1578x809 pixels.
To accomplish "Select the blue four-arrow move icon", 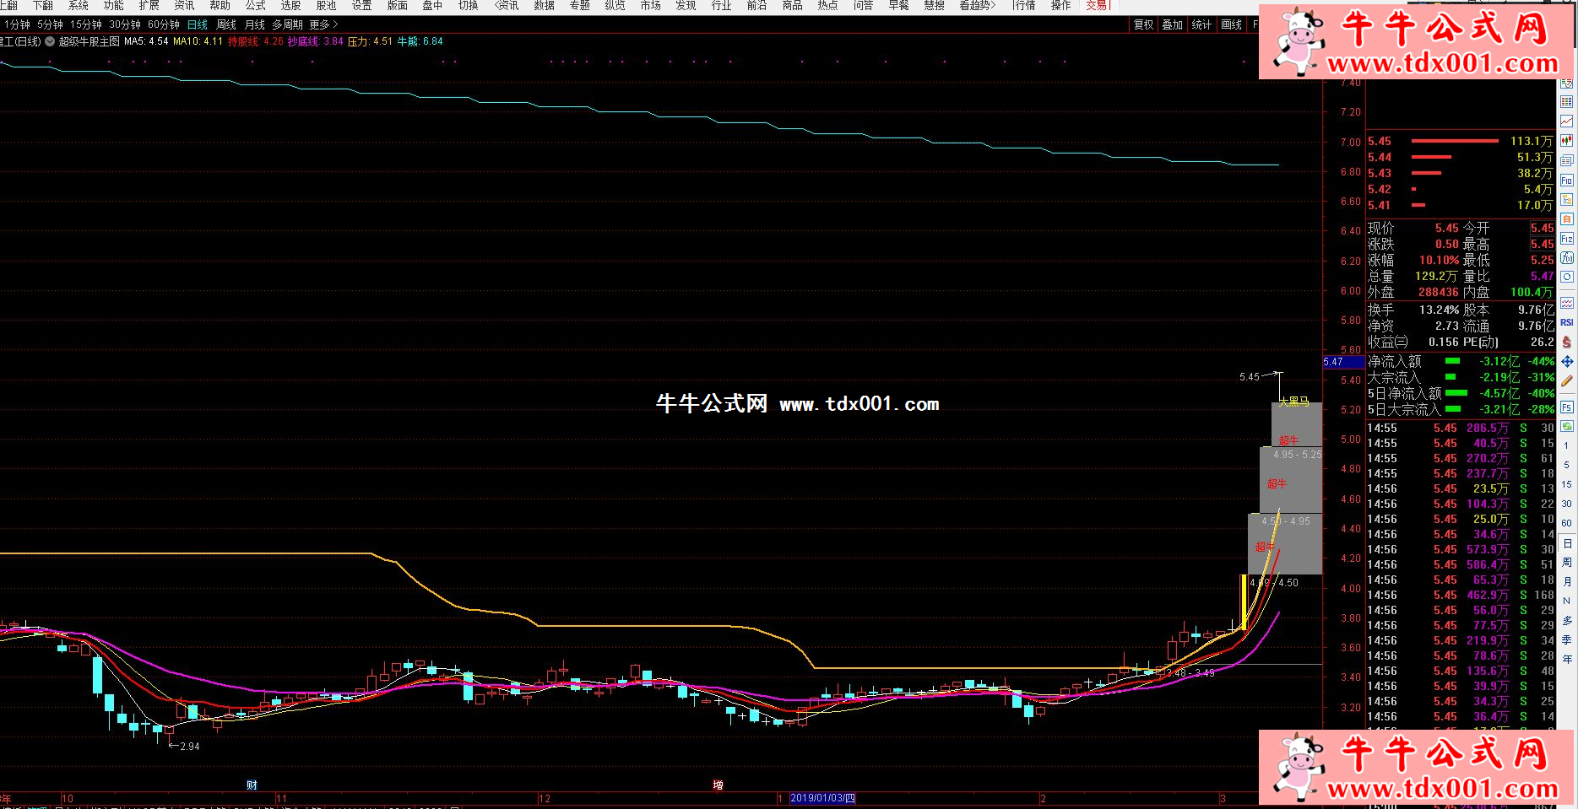I will pyautogui.click(x=1566, y=361).
